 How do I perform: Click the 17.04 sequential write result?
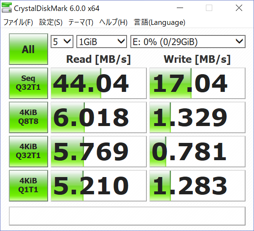pyautogui.click(x=197, y=83)
